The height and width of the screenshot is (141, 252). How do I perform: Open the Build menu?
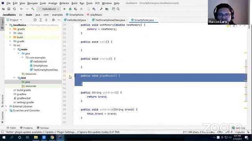pyautogui.click(x=74, y=3)
